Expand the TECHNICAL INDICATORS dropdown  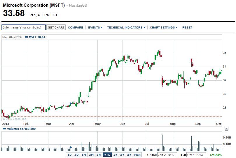126,27
